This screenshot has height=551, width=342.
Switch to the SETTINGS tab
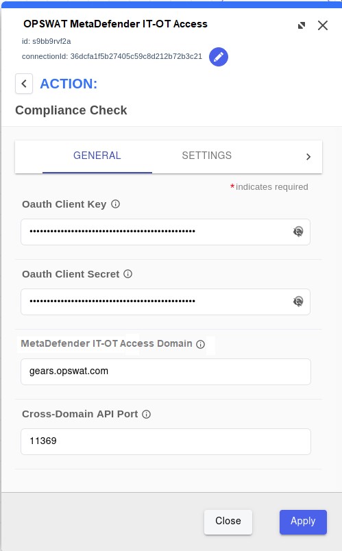[x=207, y=156]
